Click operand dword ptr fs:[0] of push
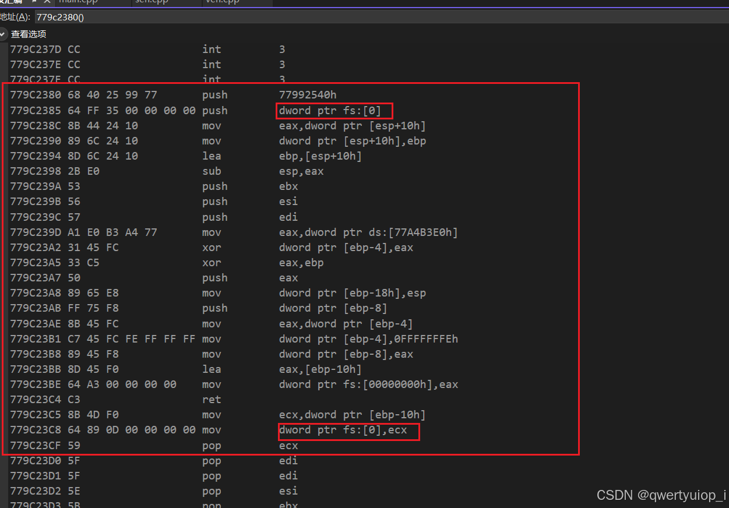This screenshot has height=508, width=729. 330,111
